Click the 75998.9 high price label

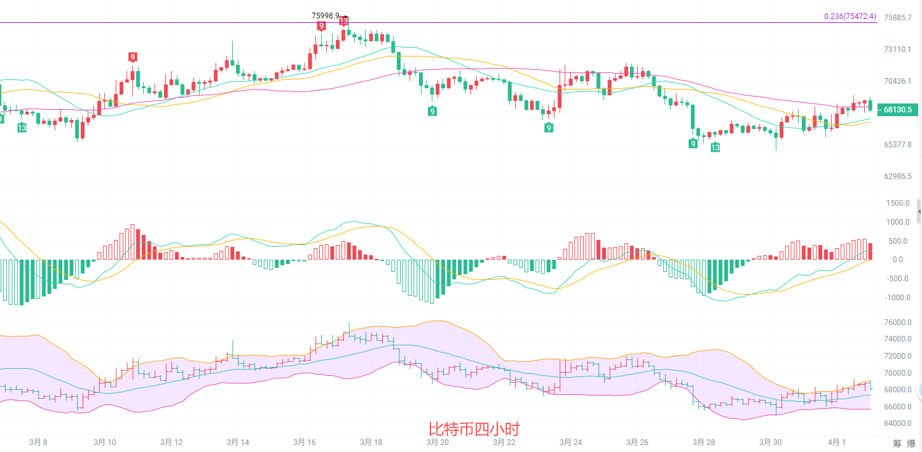click(x=326, y=15)
